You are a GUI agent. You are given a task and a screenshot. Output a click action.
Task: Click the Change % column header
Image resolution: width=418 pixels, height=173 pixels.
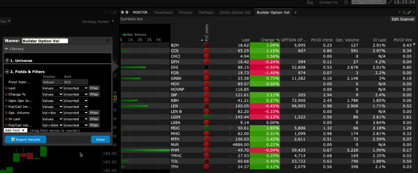click(x=270, y=40)
